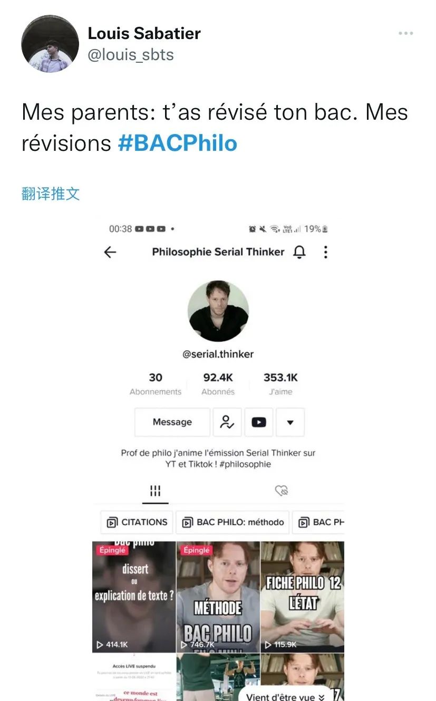The height and width of the screenshot is (701, 436).
Task: Go back using the left arrow
Action: (x=110, y=252)
